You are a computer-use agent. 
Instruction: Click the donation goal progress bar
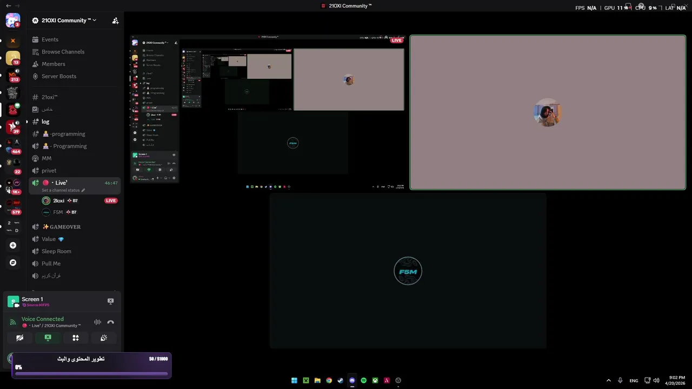91,373
